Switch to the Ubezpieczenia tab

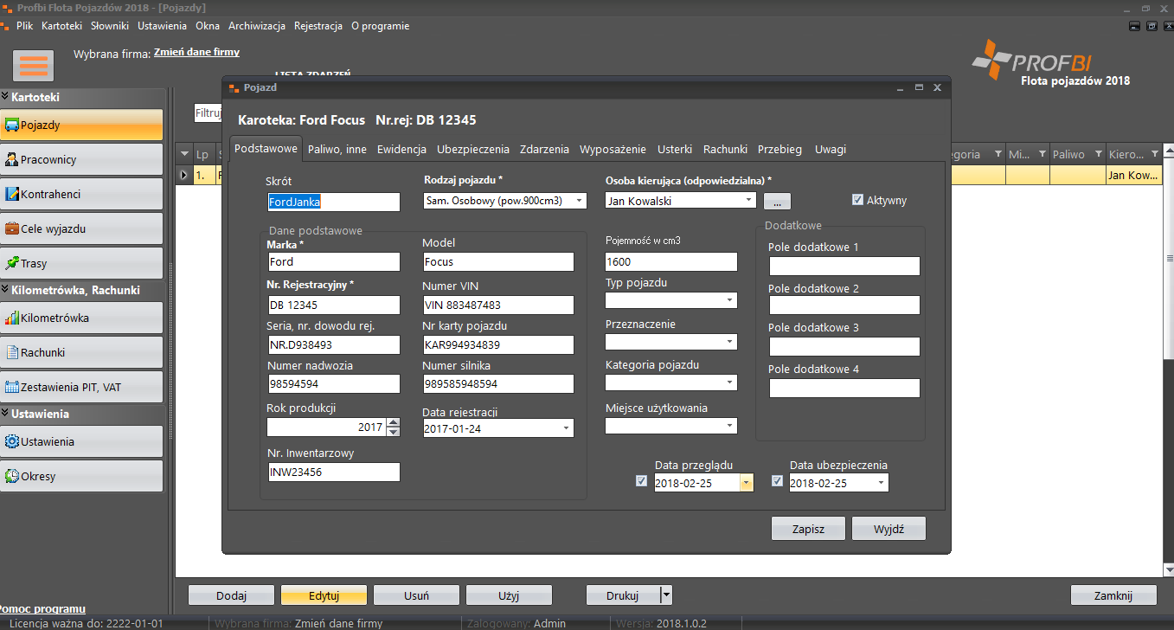tap(473, 149)
